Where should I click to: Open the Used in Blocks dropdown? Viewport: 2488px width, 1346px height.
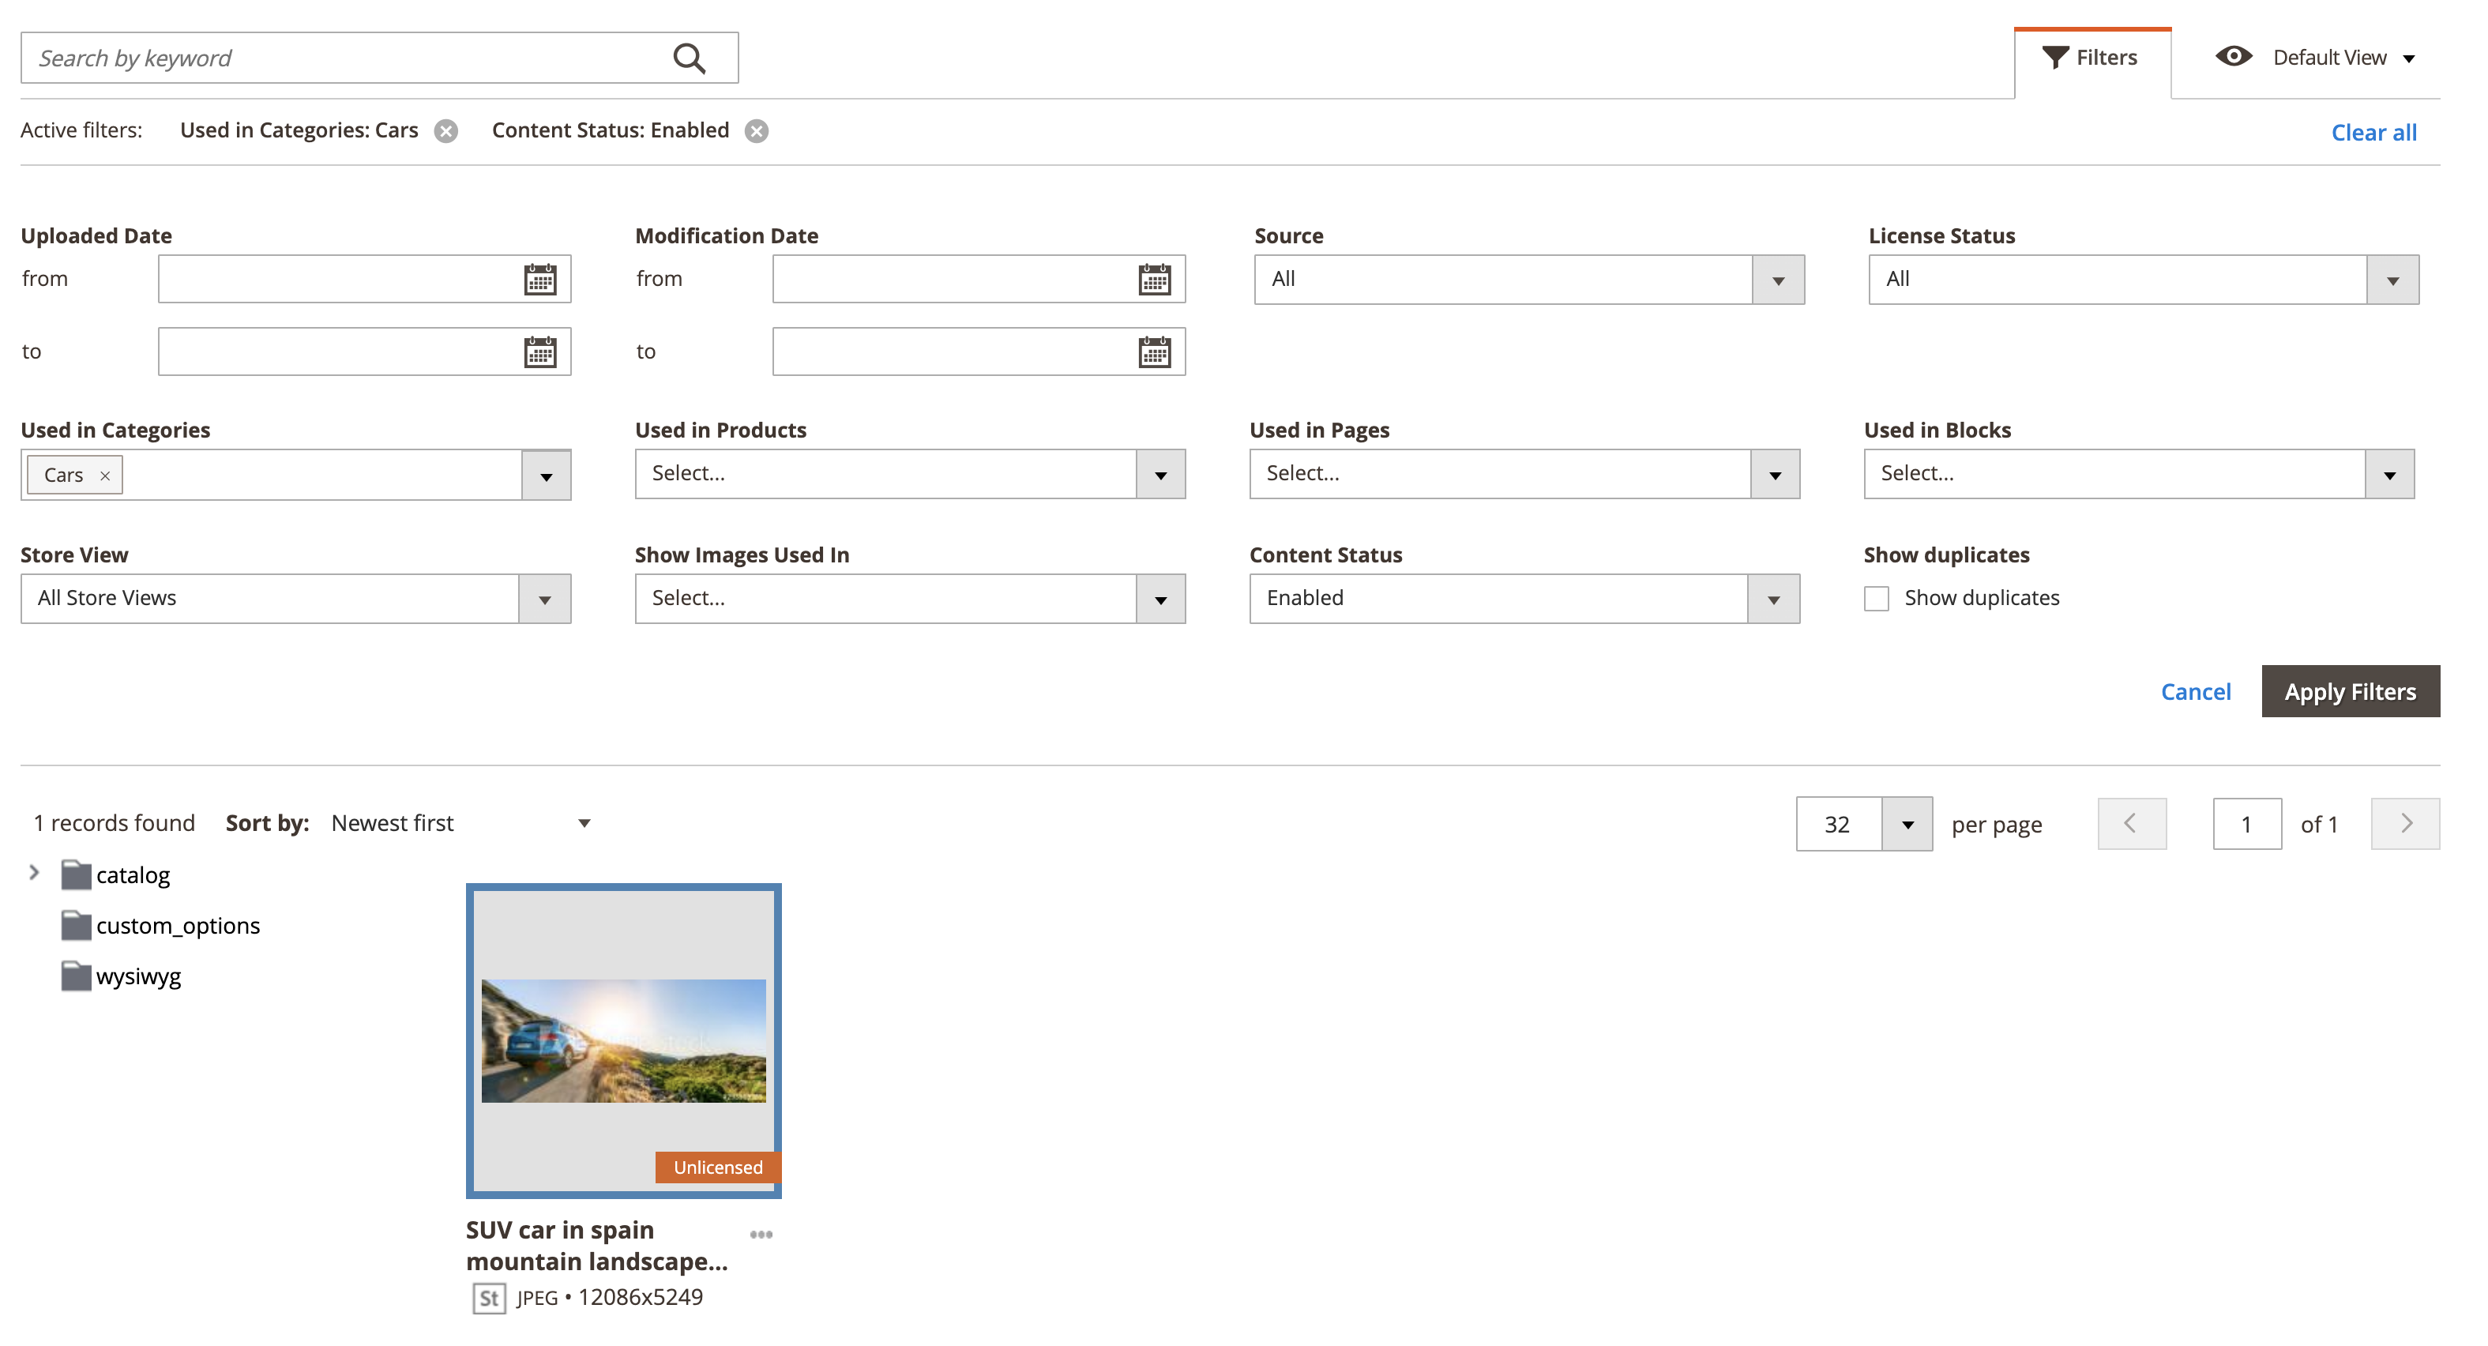click(x=2138, y=473)
